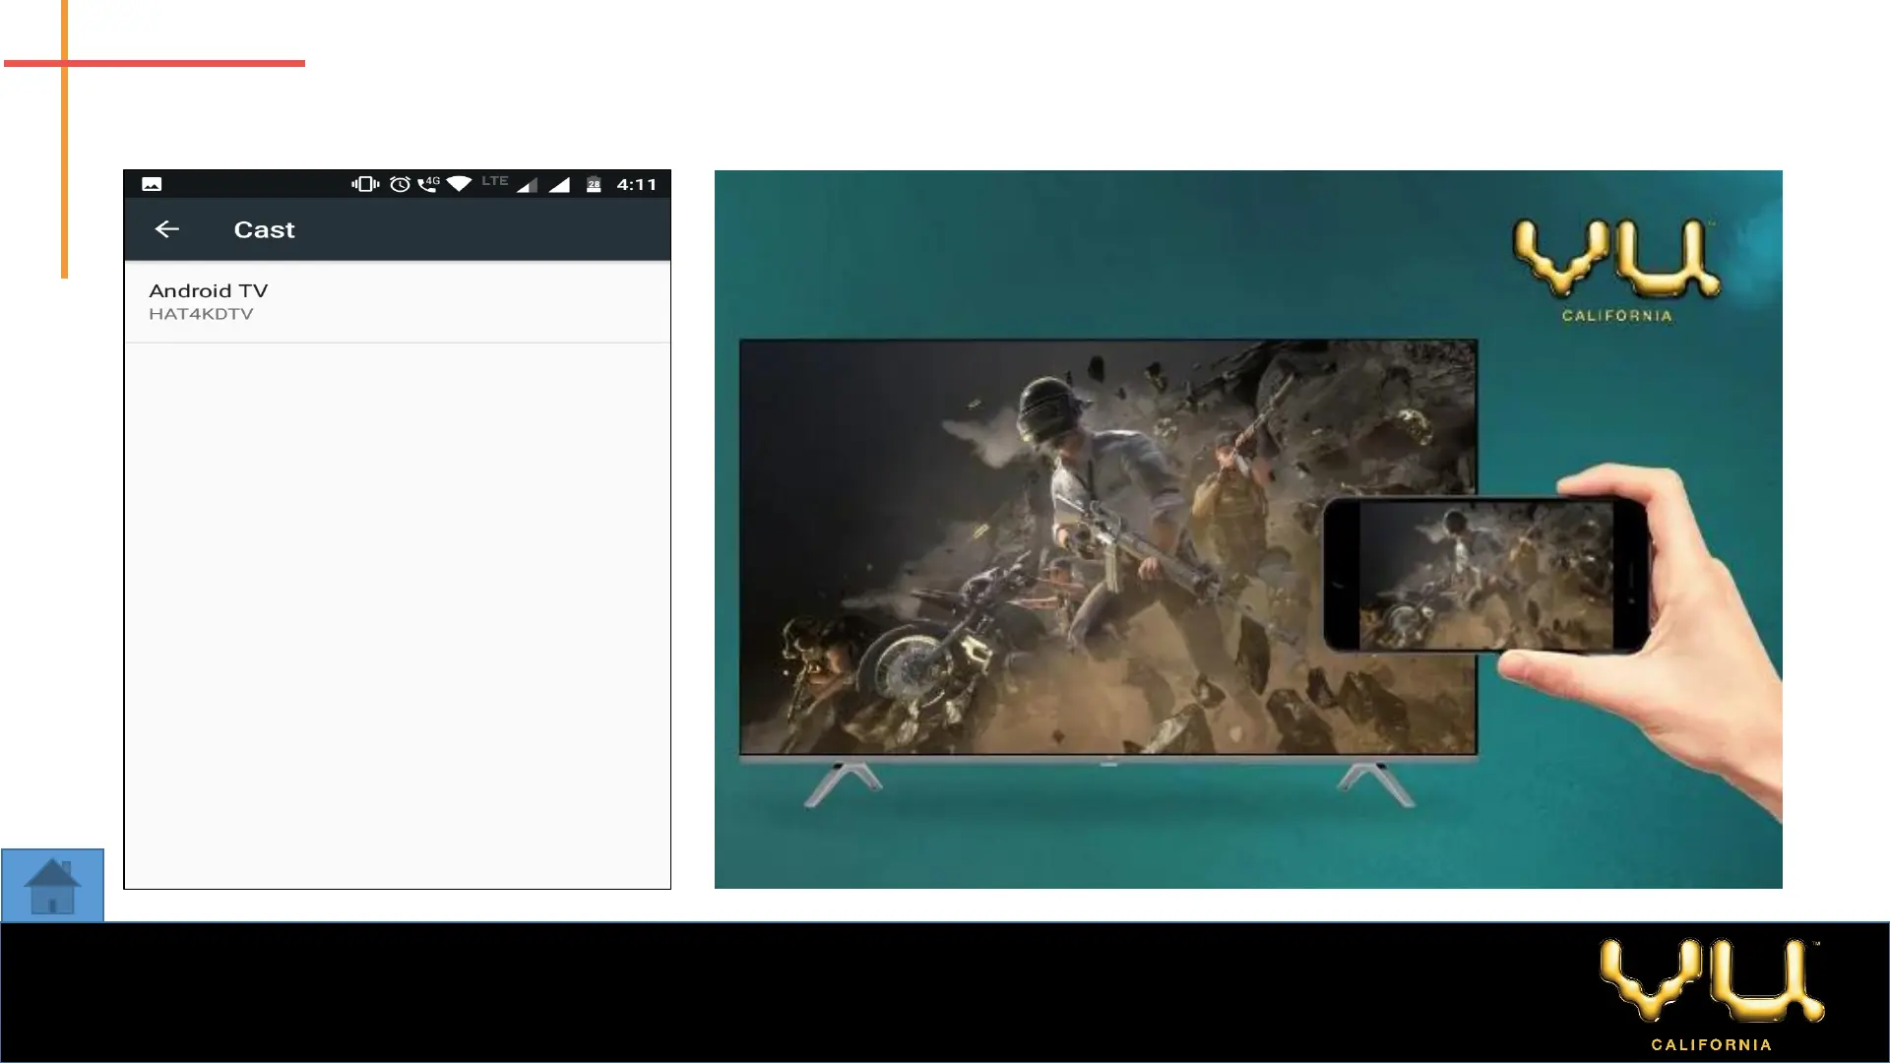Tap the back arrow in Cast header

point(166,229)
